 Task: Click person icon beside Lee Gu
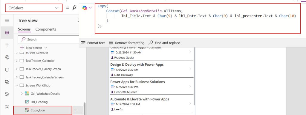tap(112, 109)
